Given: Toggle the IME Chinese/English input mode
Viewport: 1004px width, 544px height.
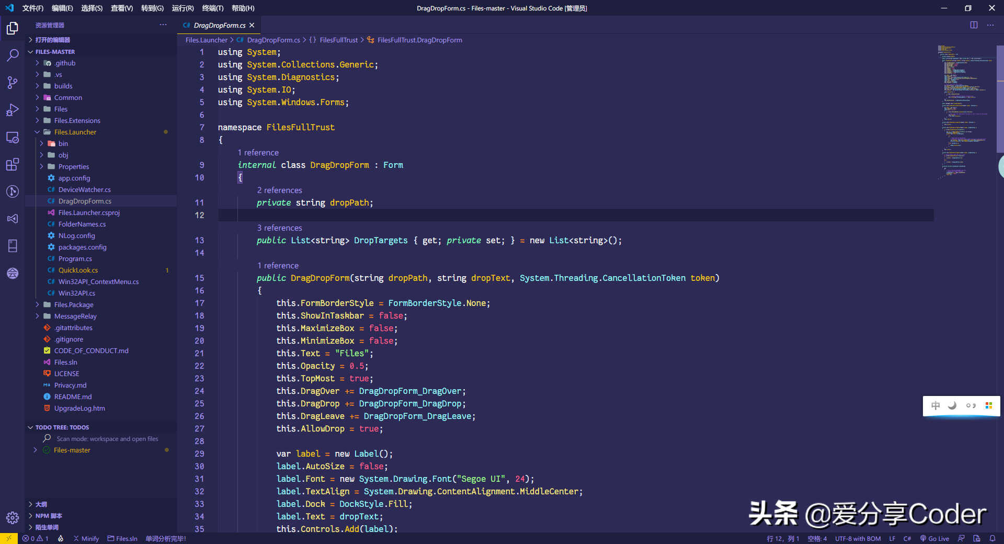Looking at the screenshot, I should [x=935, y=405].
